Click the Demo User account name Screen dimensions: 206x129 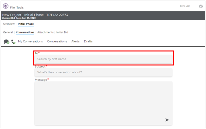[x=185, y=6]
